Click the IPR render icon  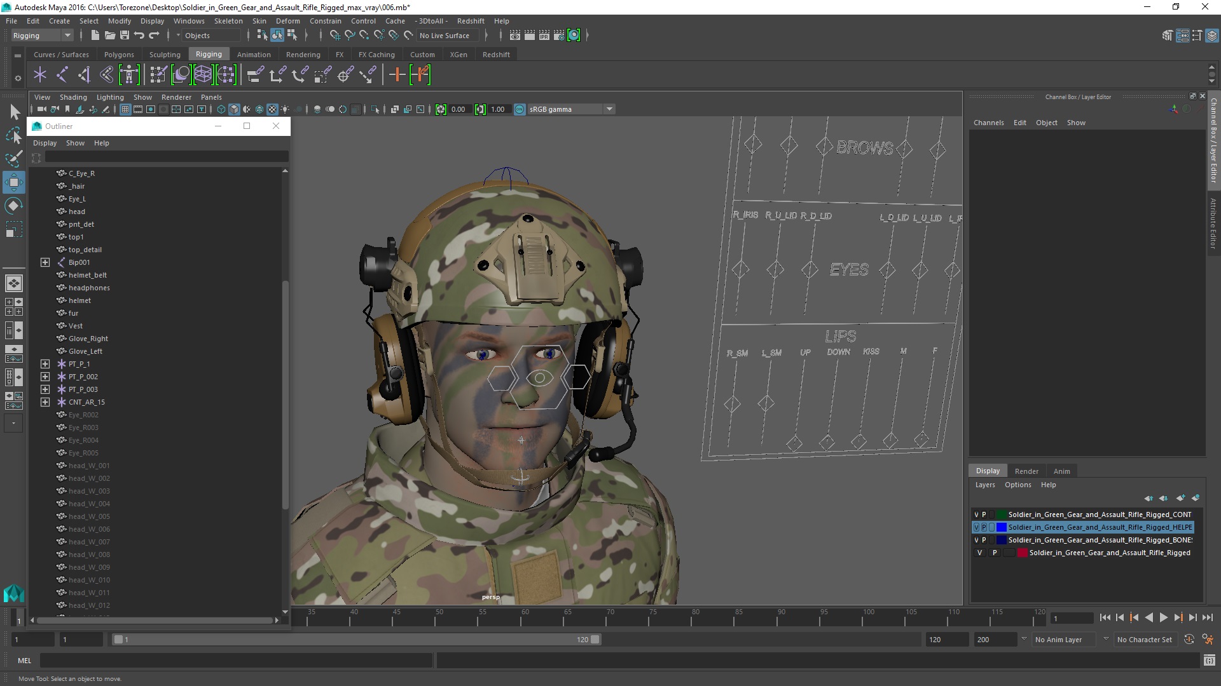tap(544, 36)
